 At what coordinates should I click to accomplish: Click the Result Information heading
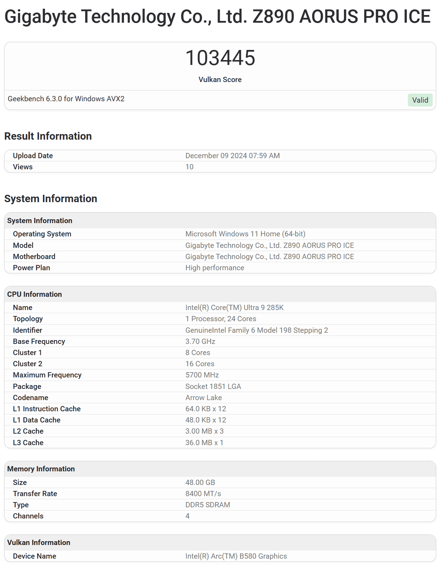48,136
